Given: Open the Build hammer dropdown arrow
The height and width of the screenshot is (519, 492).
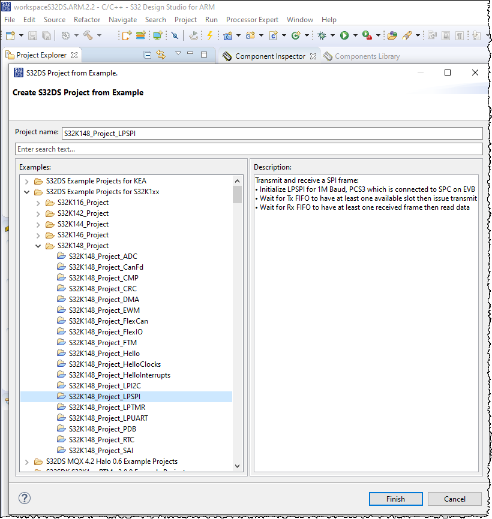Looking at the screenshot, I should coord(99,35).
